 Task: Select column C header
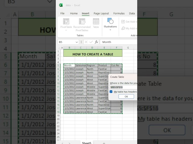[x=81, y=48]
